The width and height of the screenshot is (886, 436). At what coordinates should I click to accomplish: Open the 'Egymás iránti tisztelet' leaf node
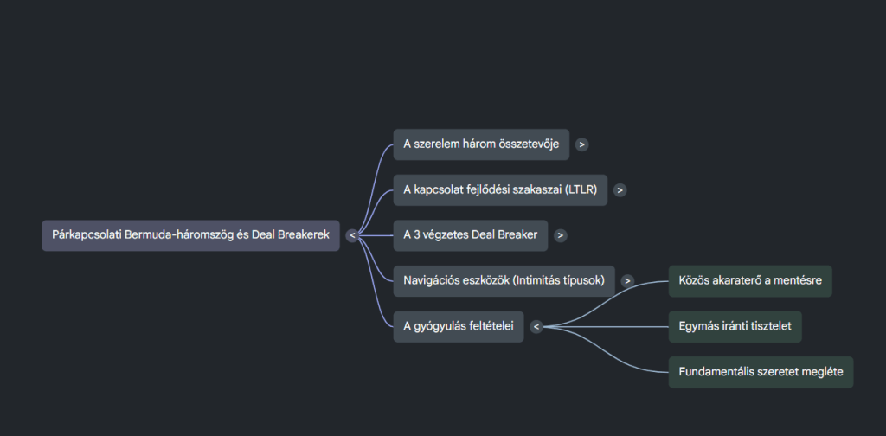point(735,326)
